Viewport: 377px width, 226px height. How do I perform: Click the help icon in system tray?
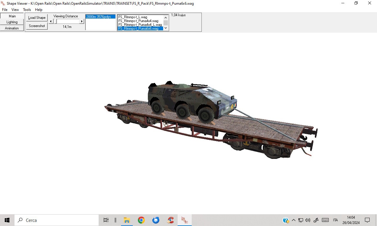286,220
